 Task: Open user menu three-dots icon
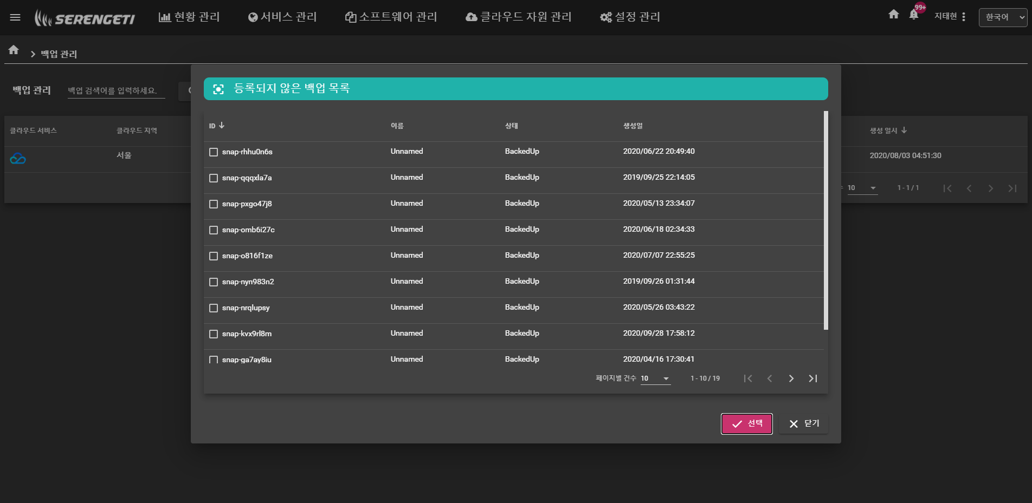point(964,17)
